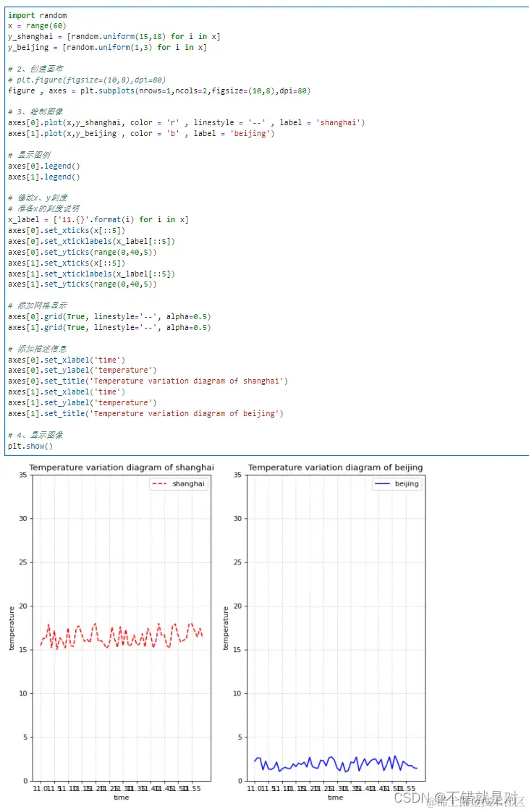529x812 pixels.
Task: Click the axes[0].plot shanghai line of code
Action: pyautogui.click(x=186, y=123)
